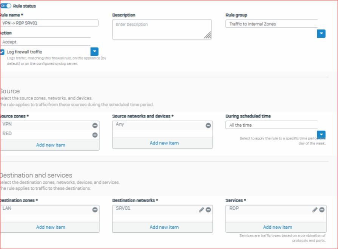Image resolution: width=338 pixels, height=249 pixels.
Task: Edit the RDP service entry
Action: [315, 210]
